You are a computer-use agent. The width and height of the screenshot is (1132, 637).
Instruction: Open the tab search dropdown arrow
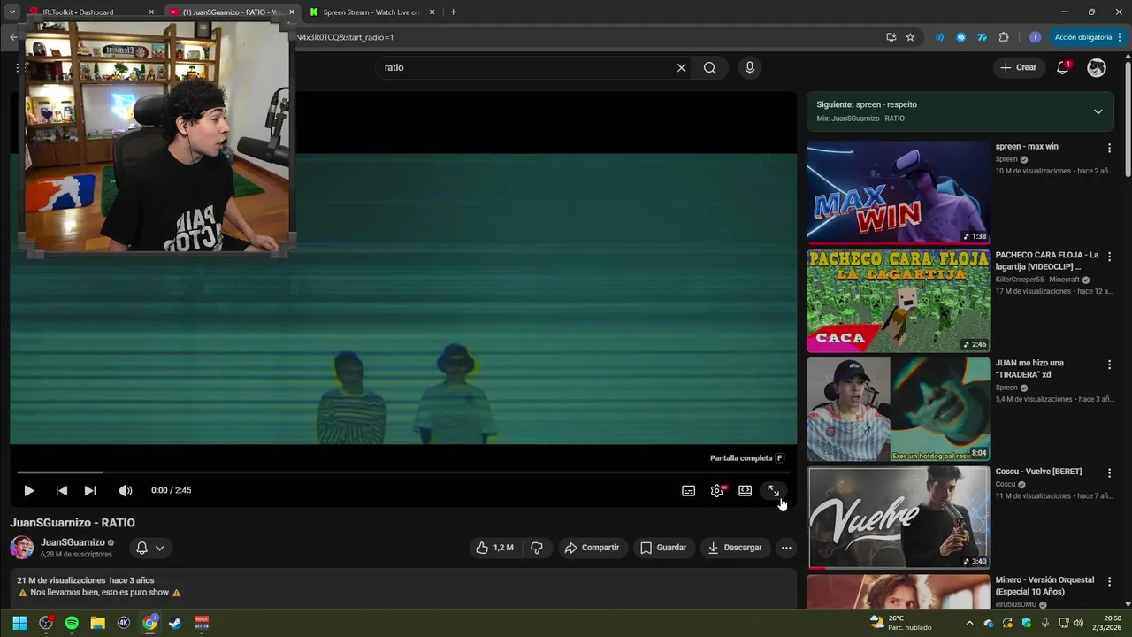click(12, 12)
